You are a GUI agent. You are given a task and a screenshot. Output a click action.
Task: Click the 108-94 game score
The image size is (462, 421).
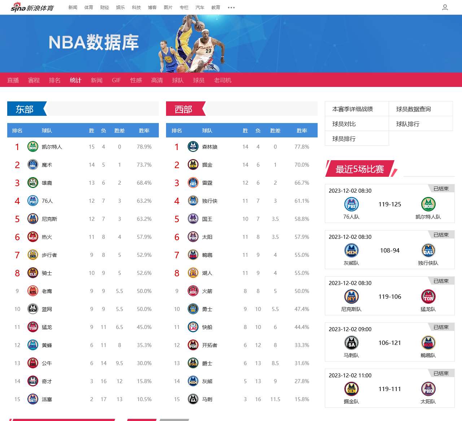390,250
